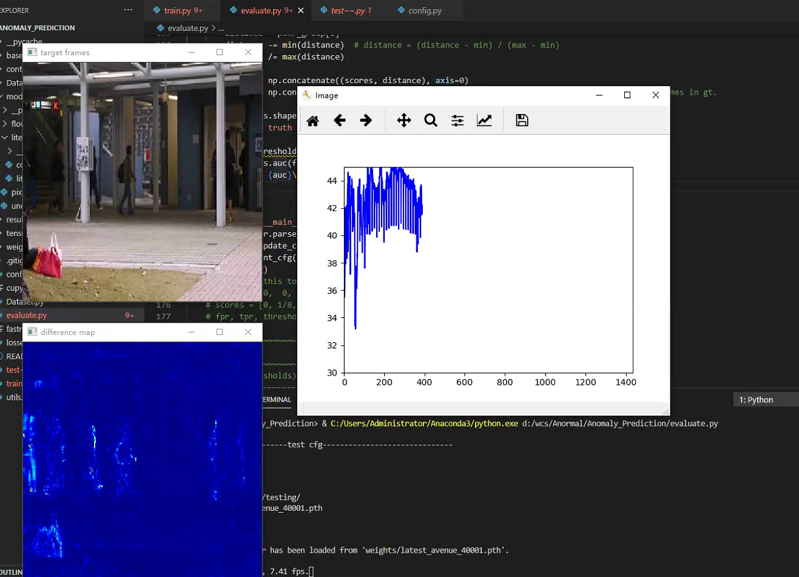
Task: Click code line number 177
Action: click(x=163, y=317)
